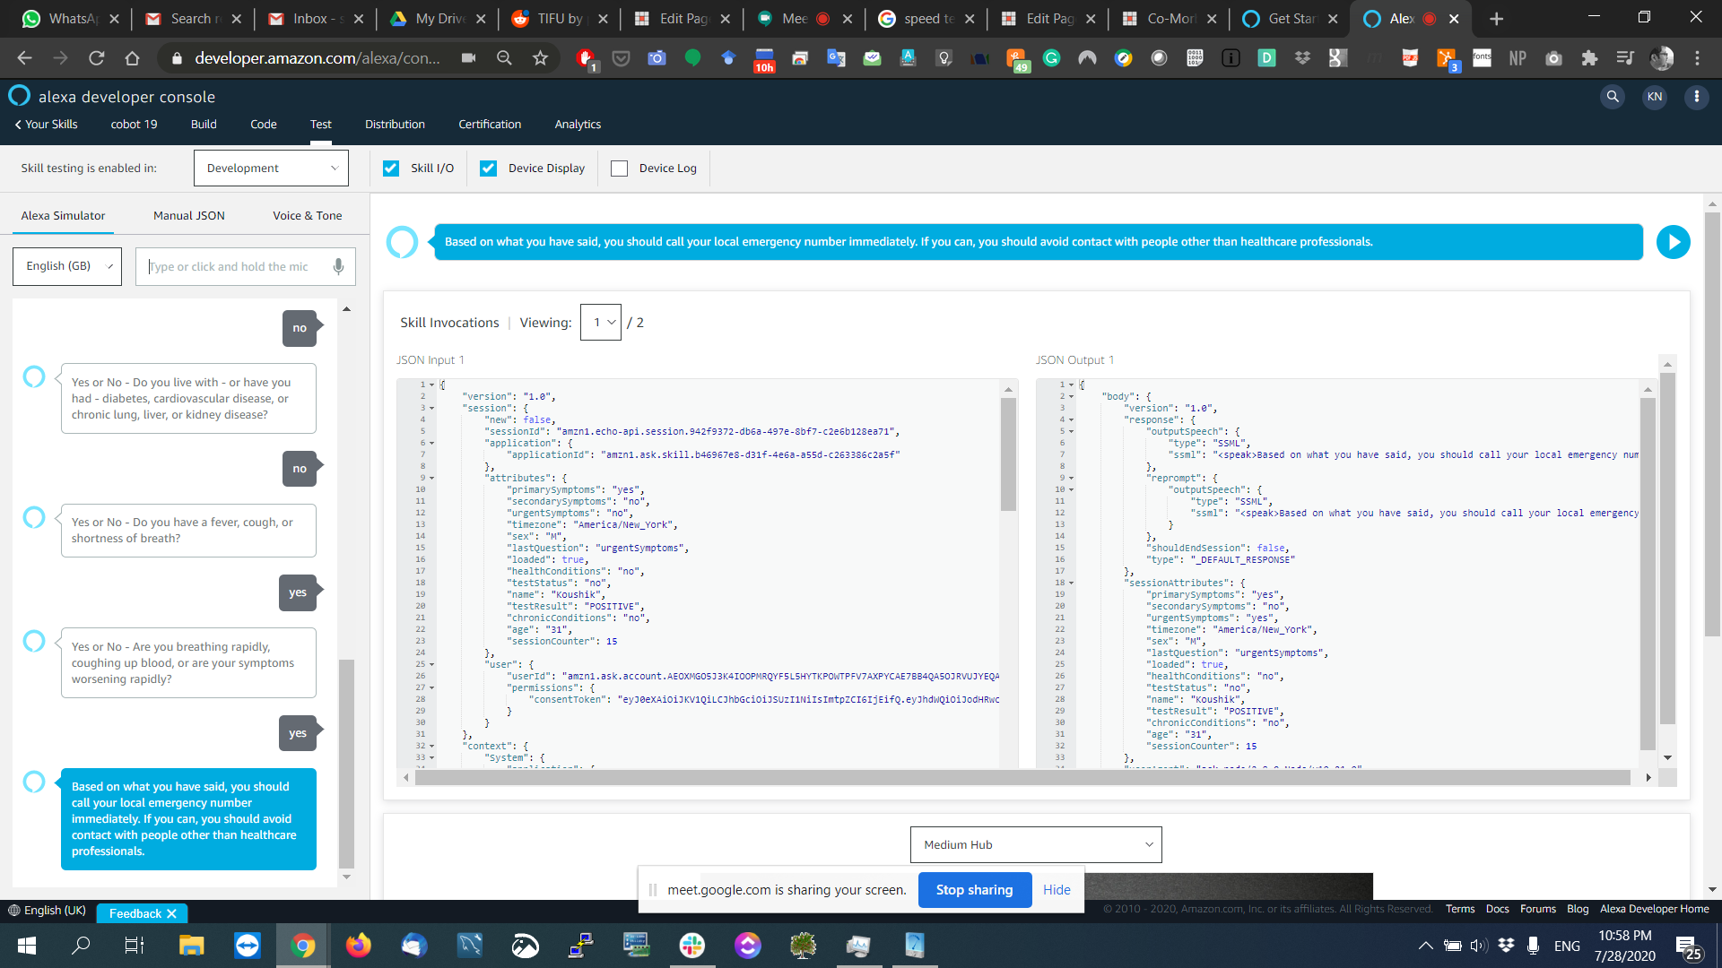Image resolution: width=1722 pixels, height=968 pixels.
Task: Open the Analytics tab
Action: coord(578,124)
